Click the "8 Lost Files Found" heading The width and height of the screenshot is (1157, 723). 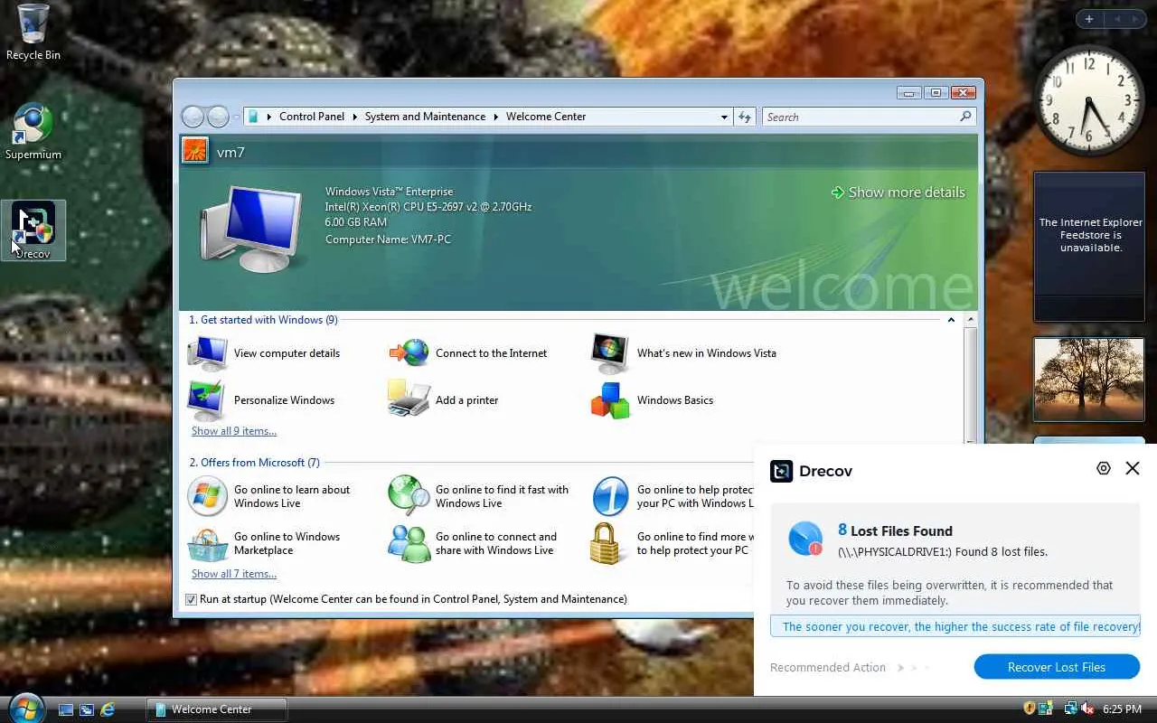[895, 531]
